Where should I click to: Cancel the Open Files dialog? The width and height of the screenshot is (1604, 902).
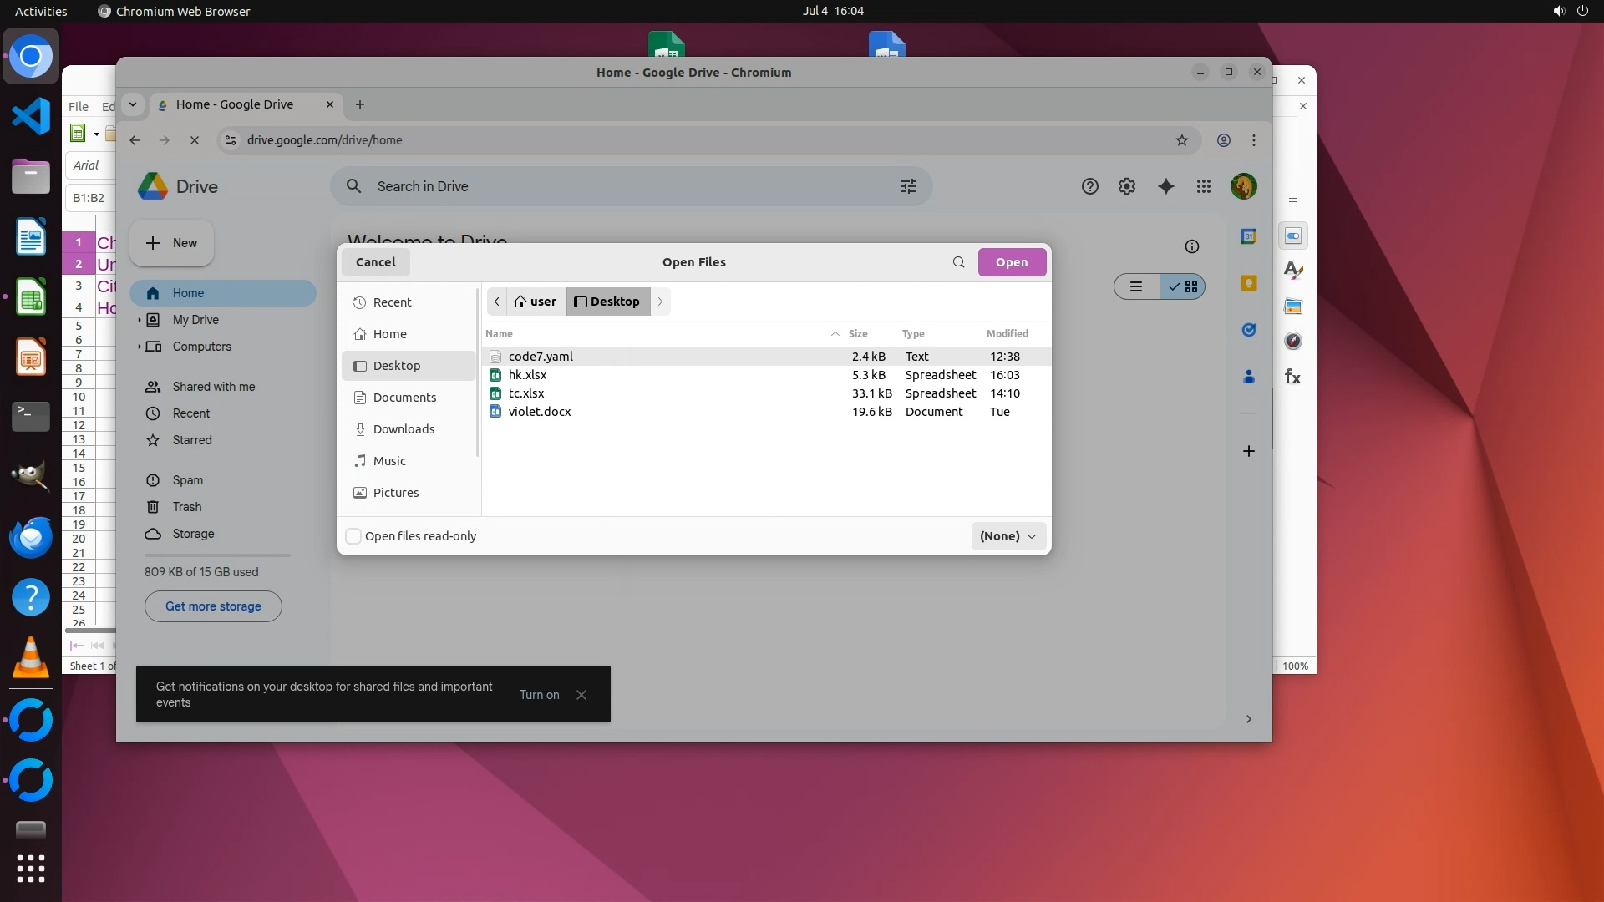tap(375, 262)
